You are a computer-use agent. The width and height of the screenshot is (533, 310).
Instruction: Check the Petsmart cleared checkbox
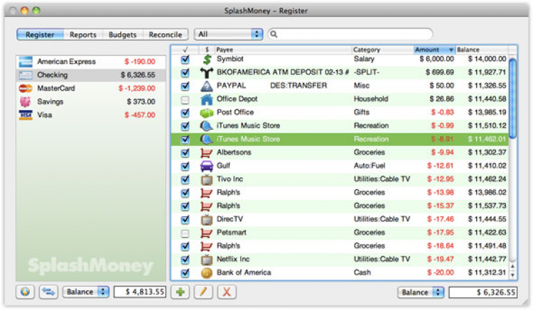185,233
